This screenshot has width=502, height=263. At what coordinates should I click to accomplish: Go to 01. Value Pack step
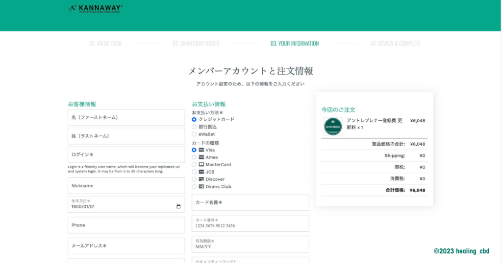pyautogui.click(x=105, y=44)
